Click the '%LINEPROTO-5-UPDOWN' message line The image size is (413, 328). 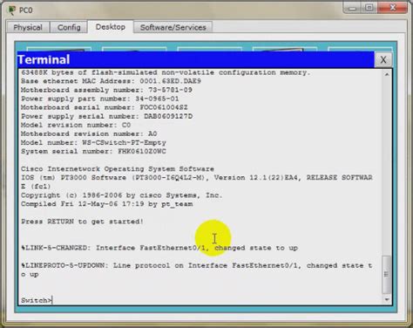196,270
